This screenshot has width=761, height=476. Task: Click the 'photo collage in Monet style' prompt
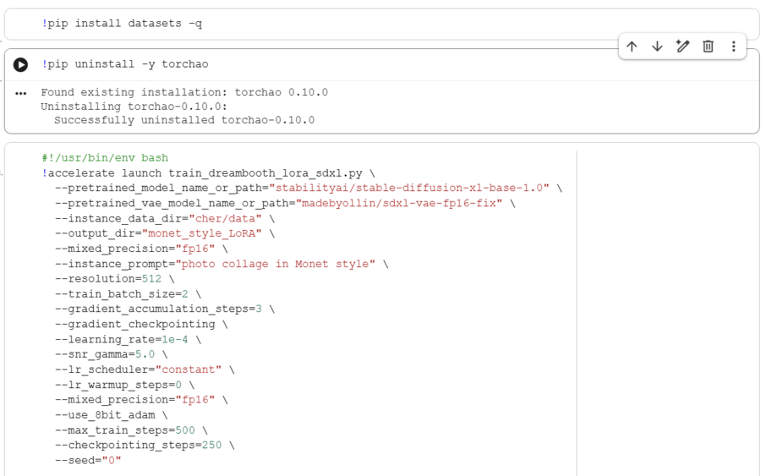point(275,264)
